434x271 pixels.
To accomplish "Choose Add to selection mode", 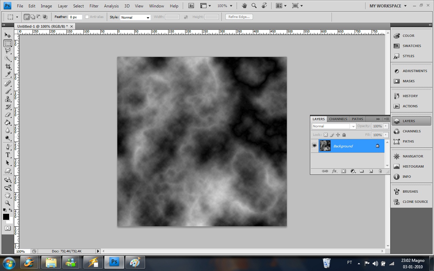I will [x=33, y=17].
